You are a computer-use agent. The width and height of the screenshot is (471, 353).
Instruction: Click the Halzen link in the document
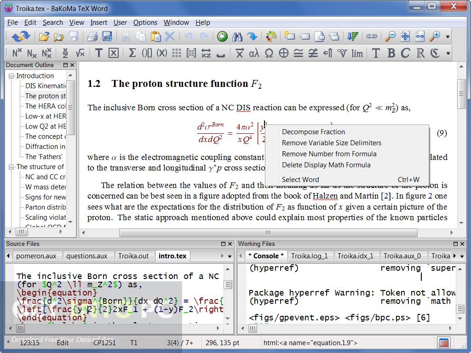pyautogui.click(x=325, y=196)
